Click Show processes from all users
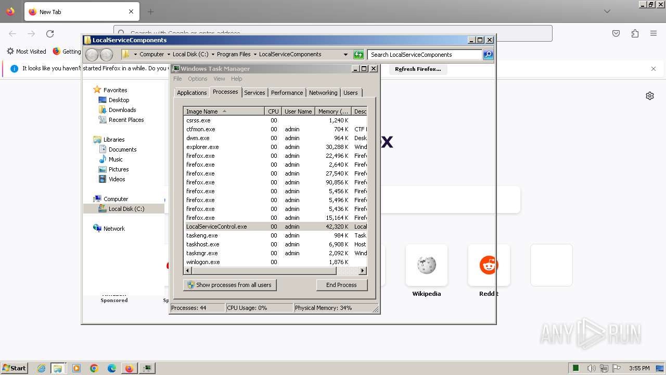 point(229,285)
